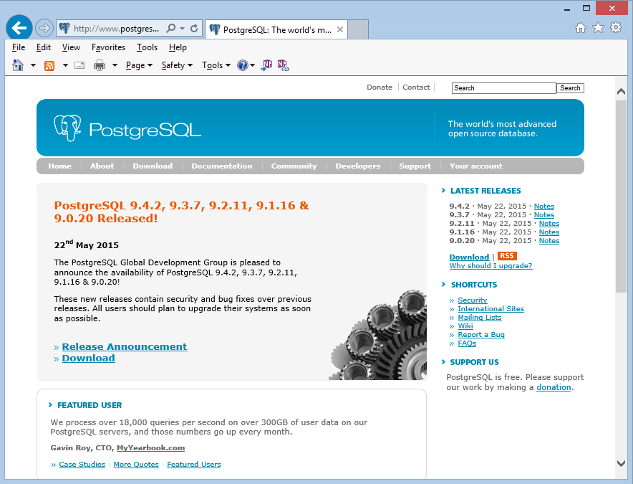Open the Tools gear icon

pos(616,27)
